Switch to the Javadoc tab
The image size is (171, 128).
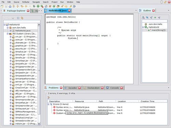point(73,88)
